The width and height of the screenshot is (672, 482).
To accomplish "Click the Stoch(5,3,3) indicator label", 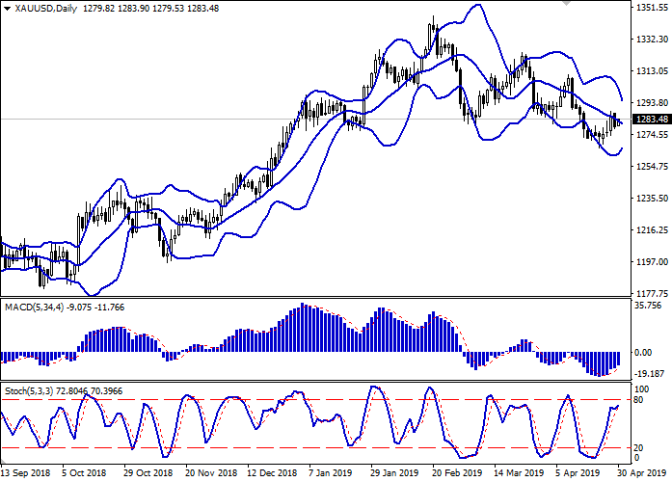I will (x=35, y=392).
